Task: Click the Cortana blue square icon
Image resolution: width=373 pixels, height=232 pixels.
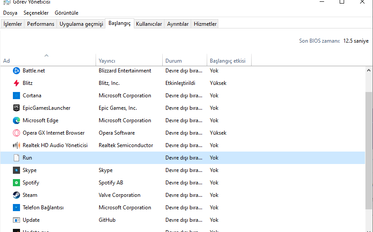Action: [x=16, y=96]
